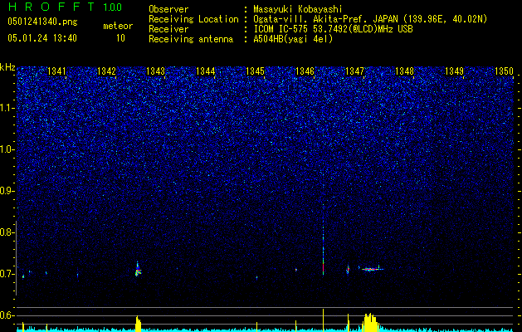Click time marker 1343
522x332 pixels.
[x=156, y=71]
